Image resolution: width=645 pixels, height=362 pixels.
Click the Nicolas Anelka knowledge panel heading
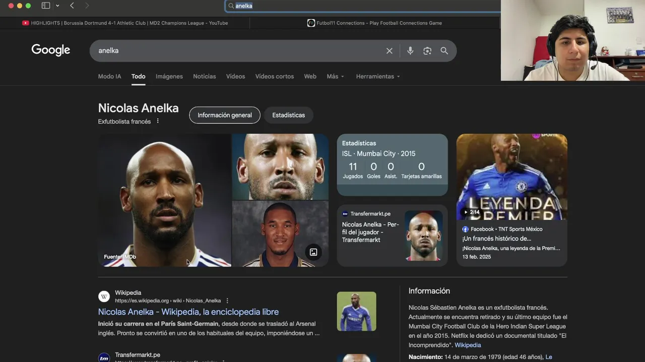coord(139,108)
